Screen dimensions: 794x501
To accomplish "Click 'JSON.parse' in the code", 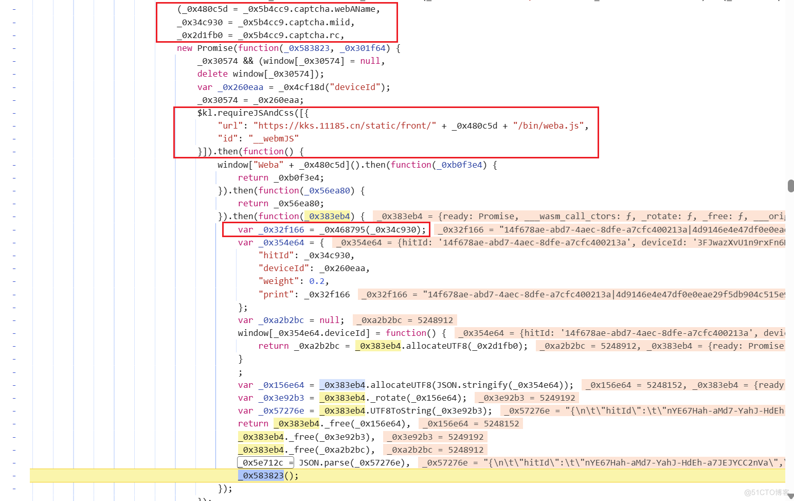I will 324,463.
